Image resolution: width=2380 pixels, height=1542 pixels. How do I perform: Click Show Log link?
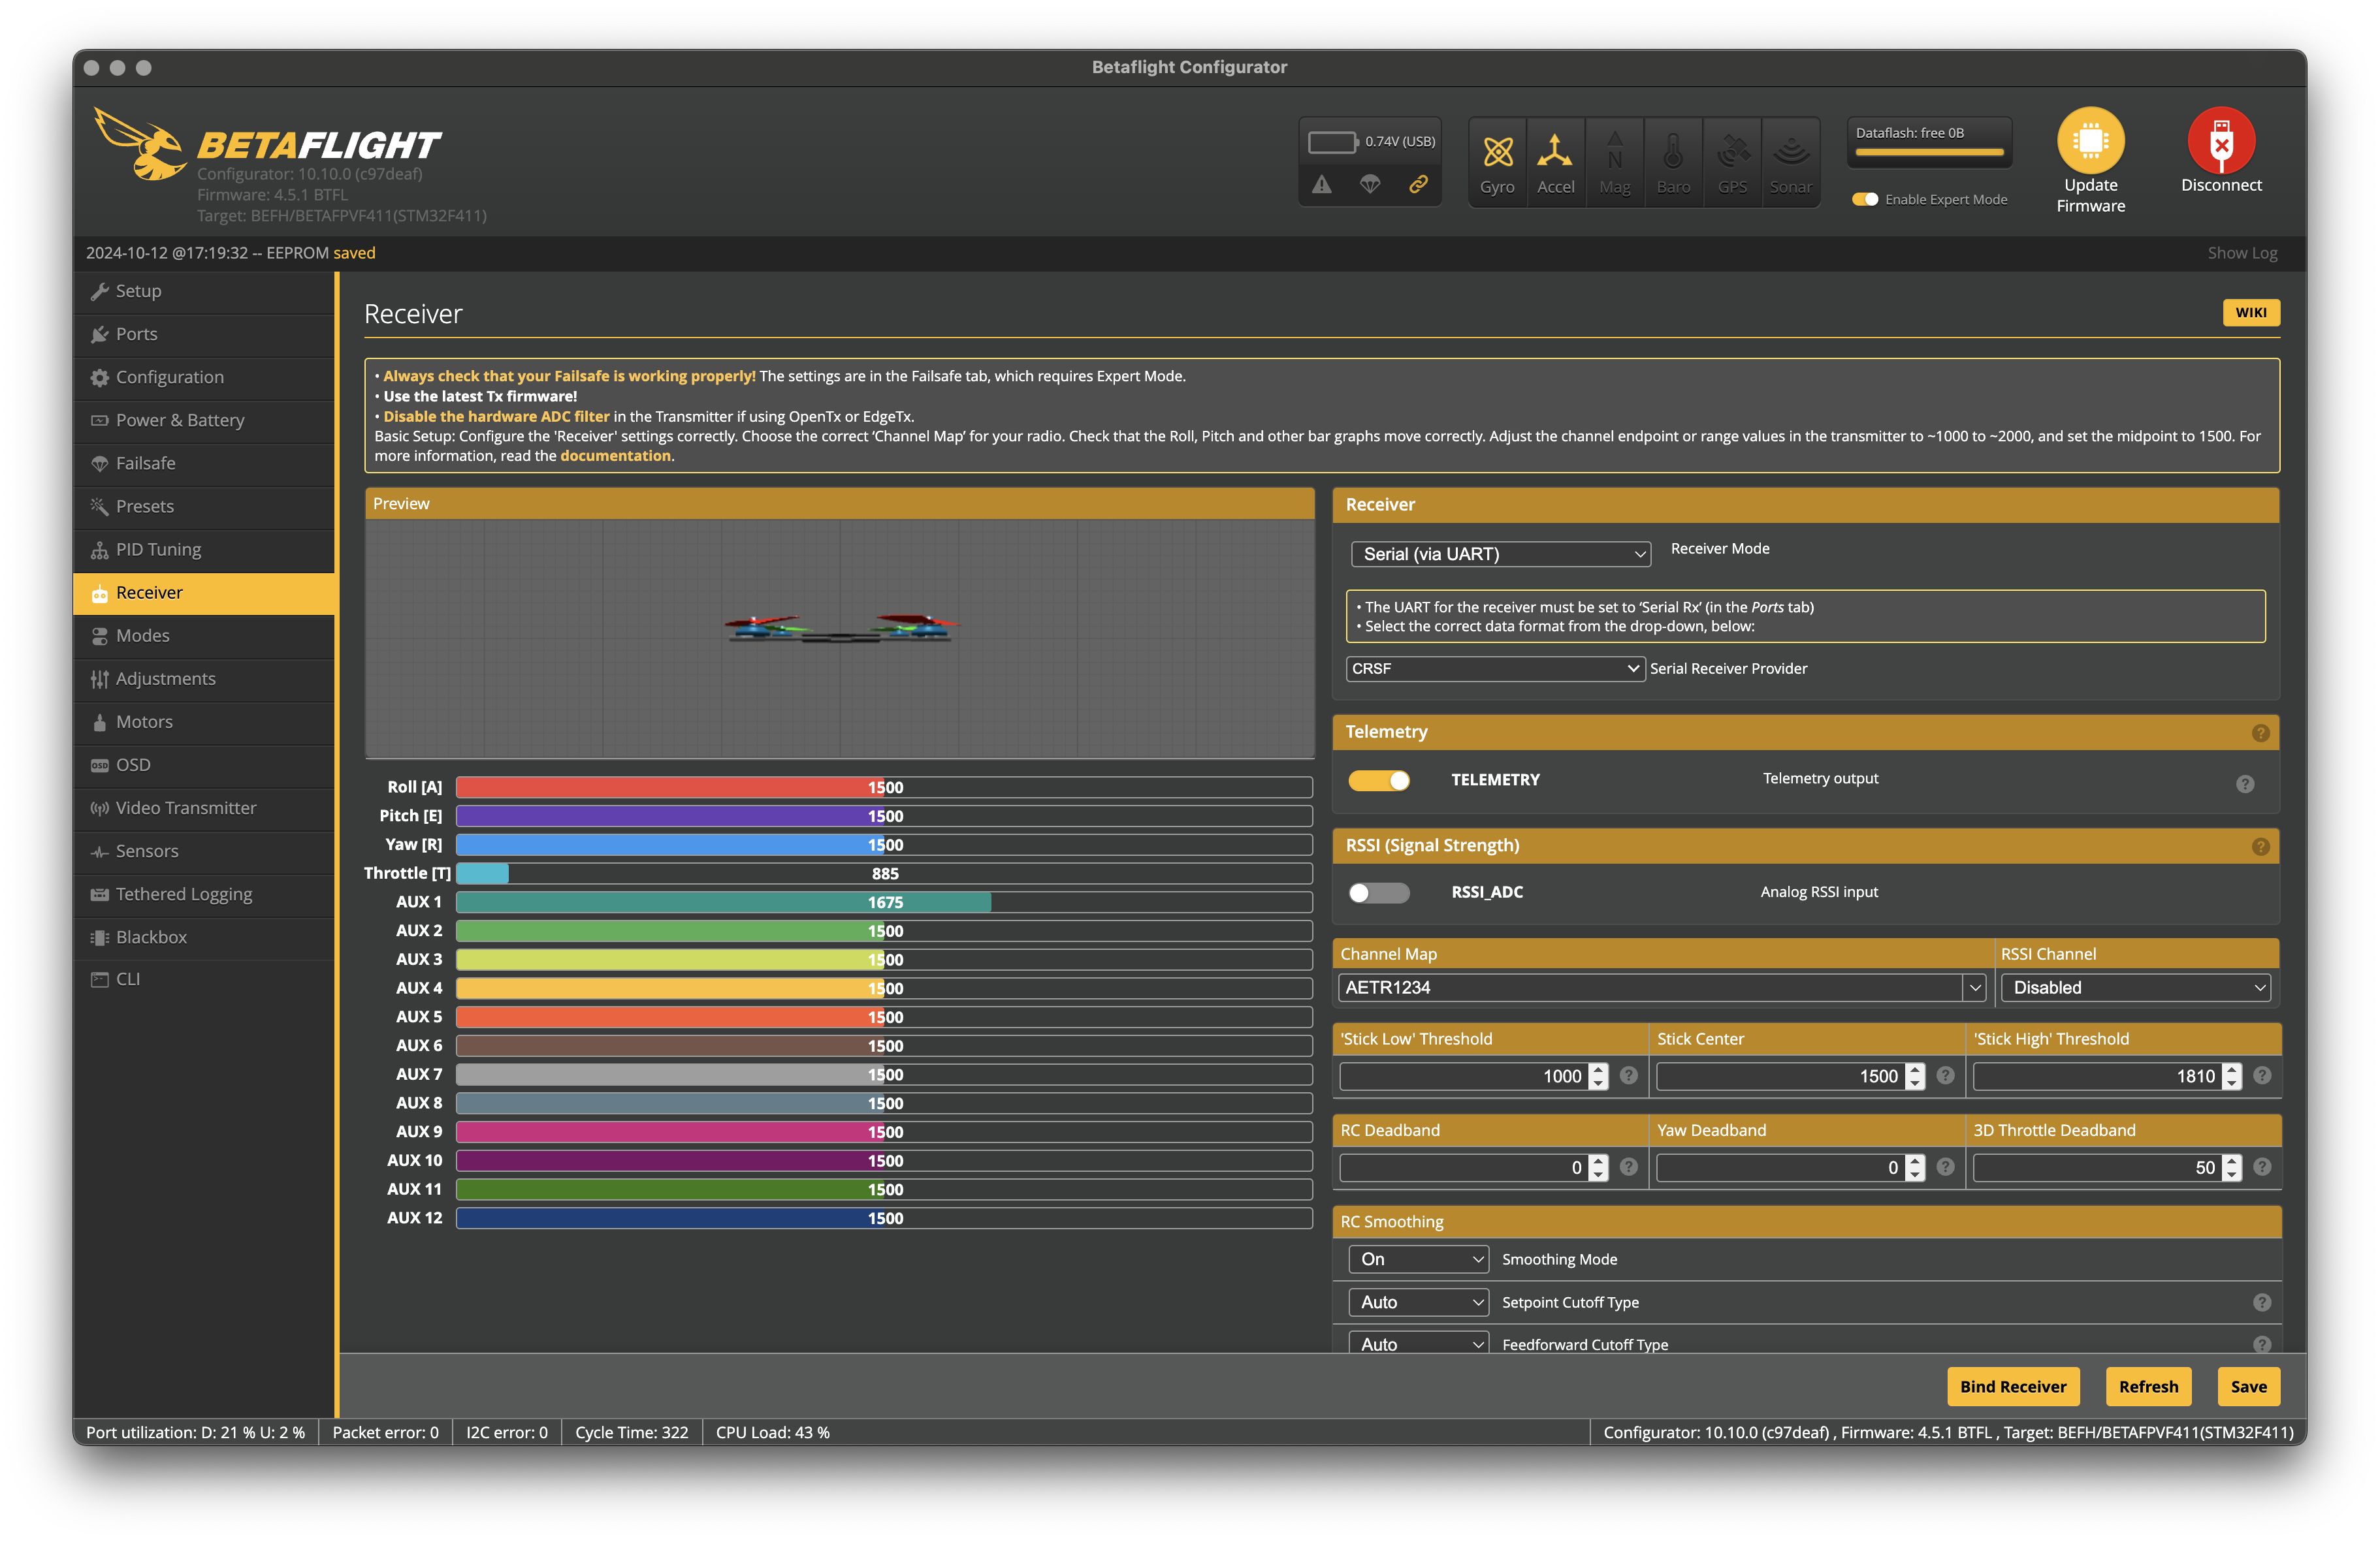pyautogui.click(x=2242, y=253)
